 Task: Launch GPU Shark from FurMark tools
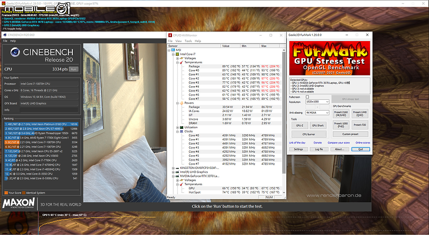318,125
